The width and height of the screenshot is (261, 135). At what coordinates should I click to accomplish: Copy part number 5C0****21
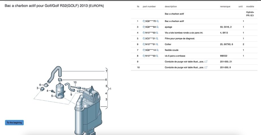coord(144,39)
